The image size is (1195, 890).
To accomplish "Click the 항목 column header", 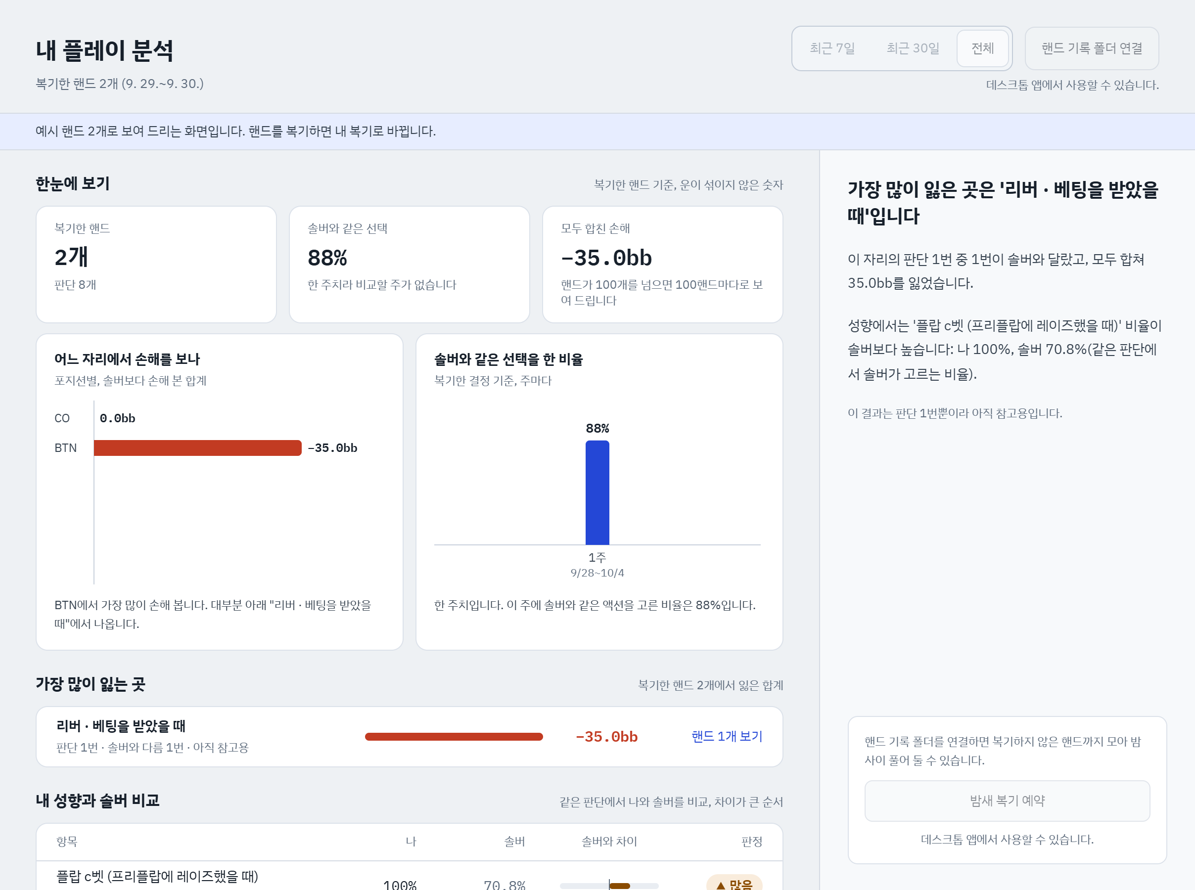I will tap(67, 841).
